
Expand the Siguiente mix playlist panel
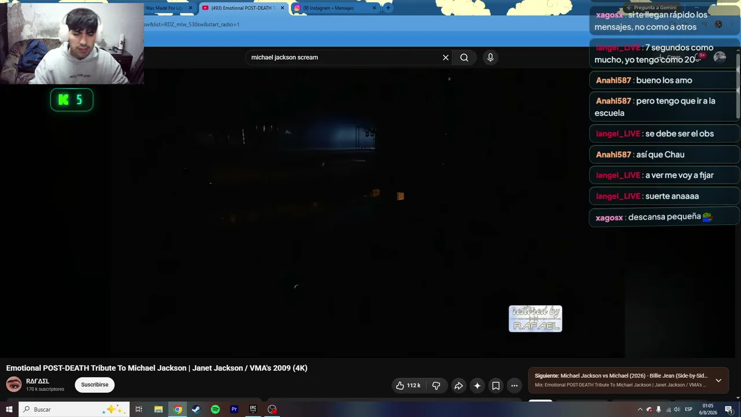coord(718,381)
